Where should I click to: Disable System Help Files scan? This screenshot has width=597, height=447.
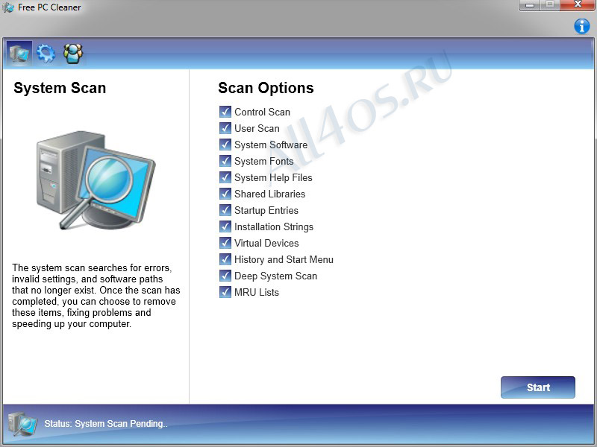click(x=225, y=177)
